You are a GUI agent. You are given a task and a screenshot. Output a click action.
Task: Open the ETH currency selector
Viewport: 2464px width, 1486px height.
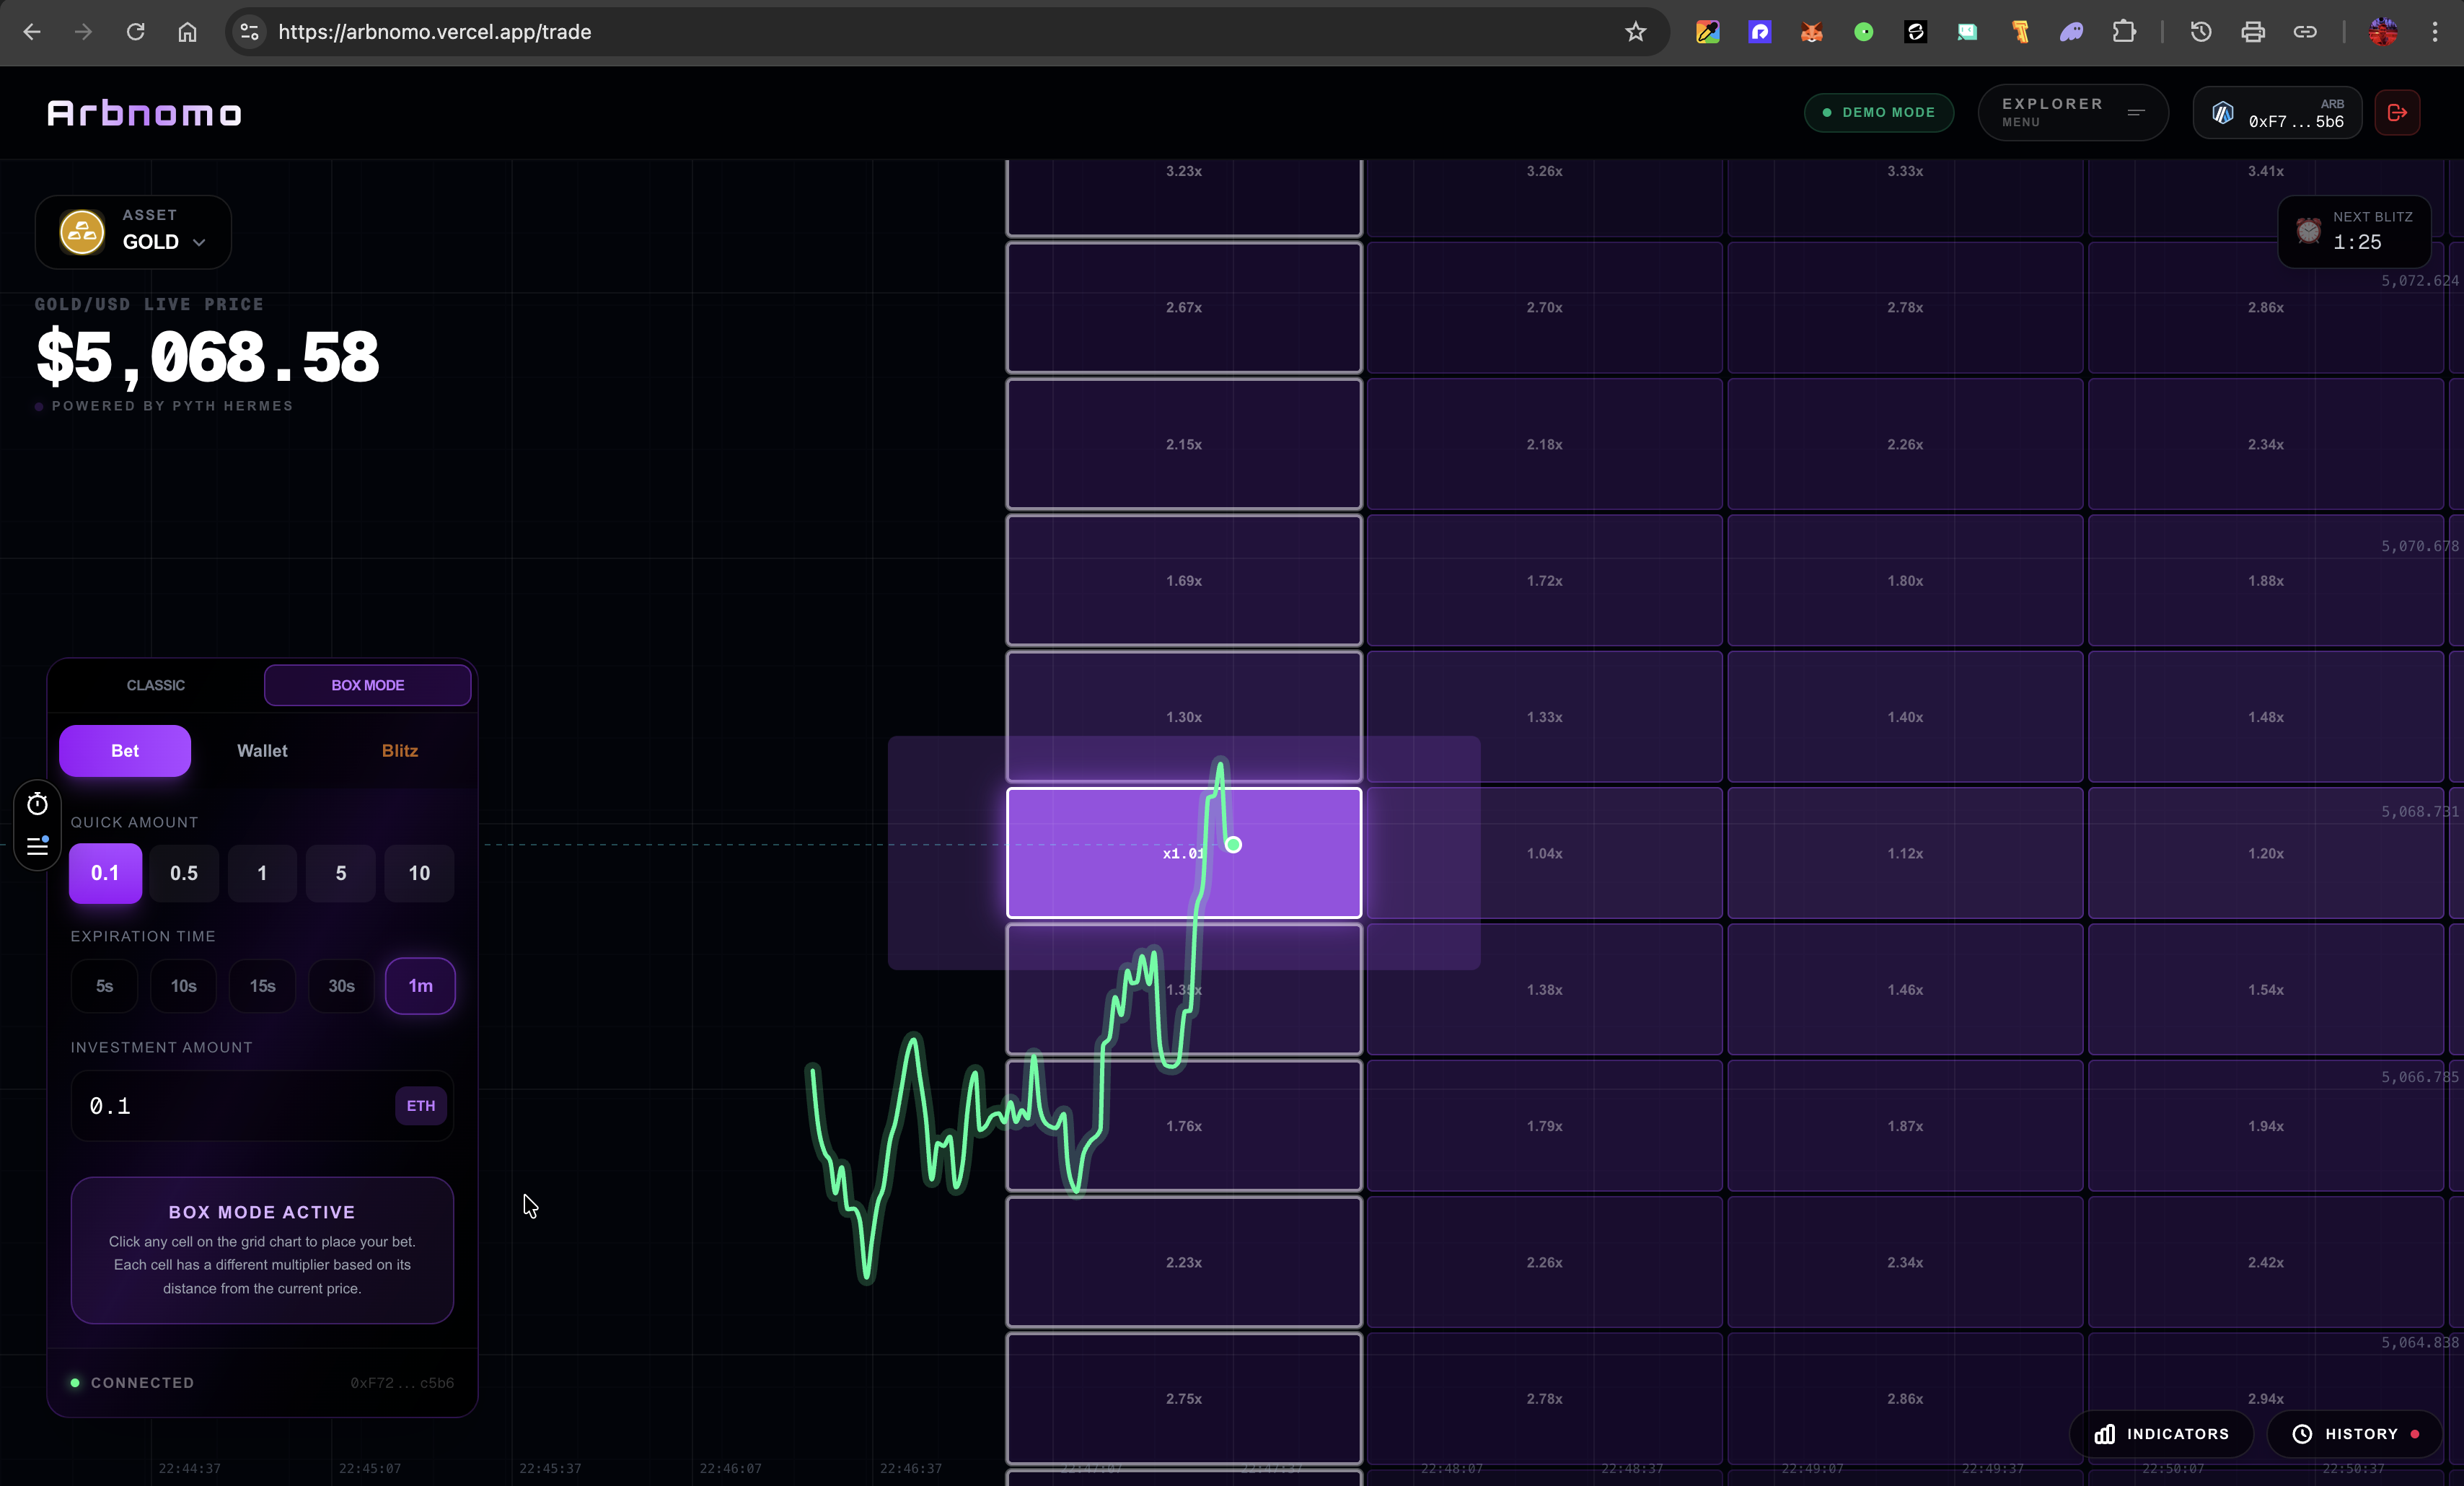point(420,1106)
